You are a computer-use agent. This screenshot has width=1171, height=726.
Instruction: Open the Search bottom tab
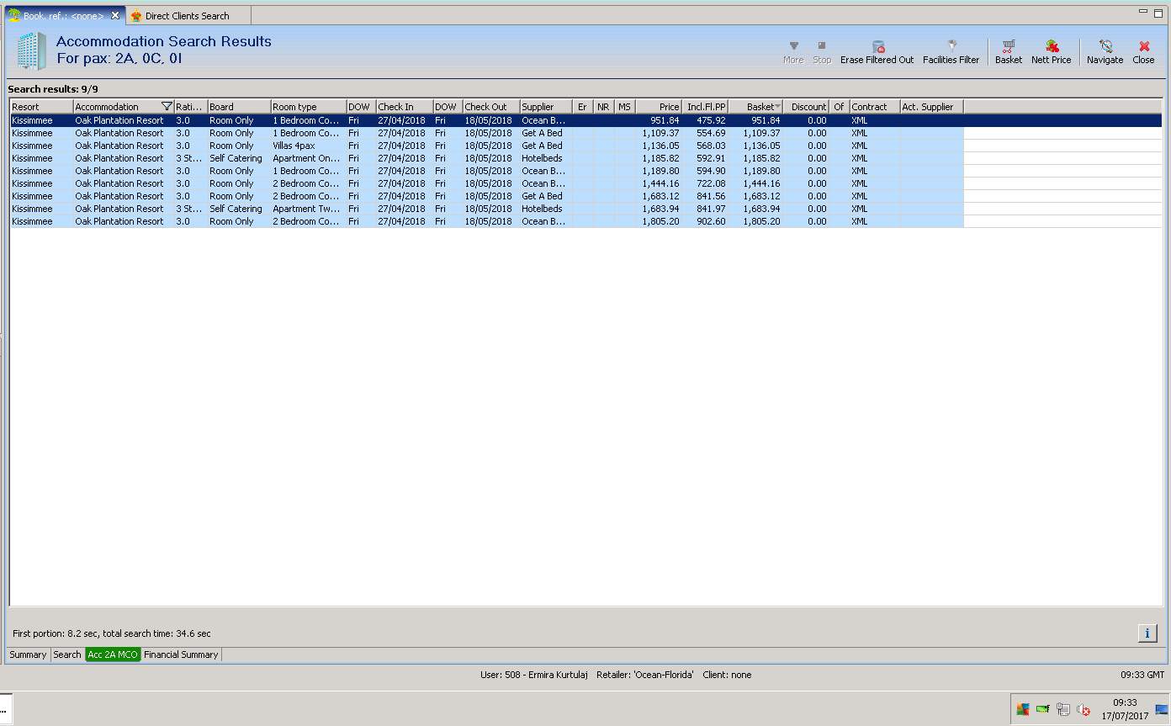coord(67,654)
